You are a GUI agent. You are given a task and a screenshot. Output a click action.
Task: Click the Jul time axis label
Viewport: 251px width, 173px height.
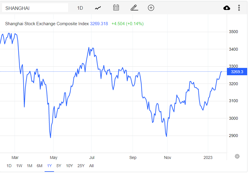92,157
